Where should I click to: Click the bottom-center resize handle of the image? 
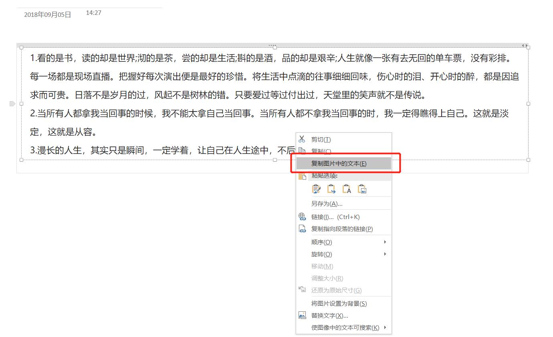[x=274, y=160]
